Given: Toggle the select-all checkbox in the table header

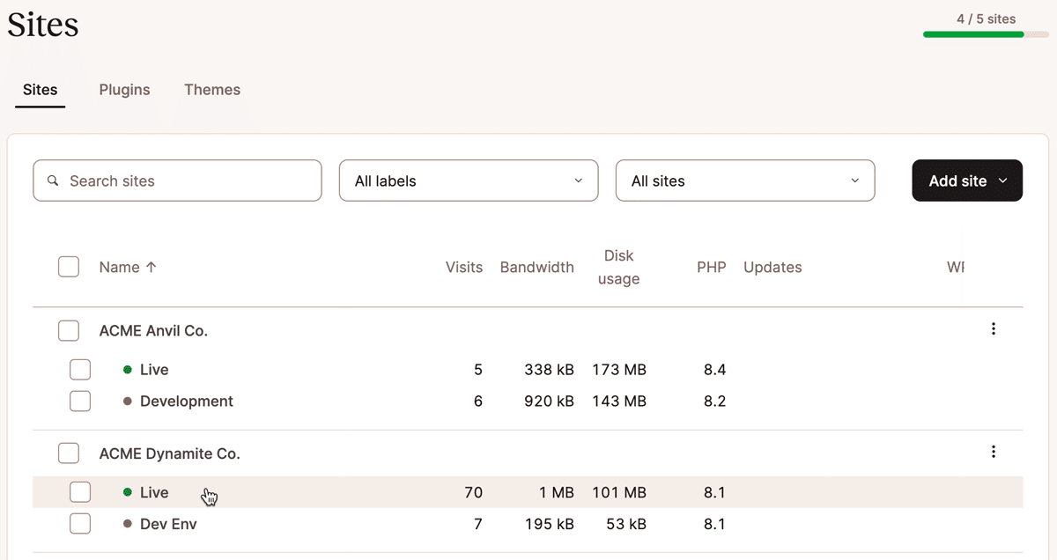Looking at the screenshot, I should pos(68,267).
